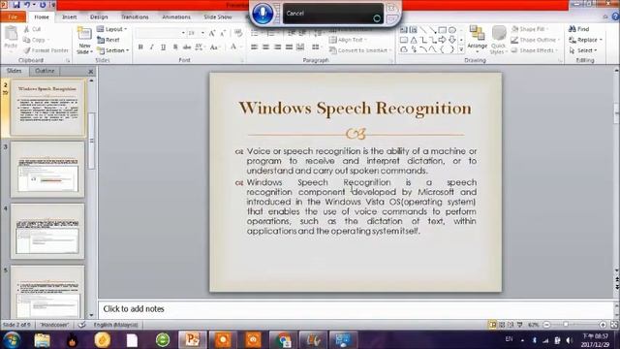The image size is (620, 349).
Task: Toggle Bold formatting
Action: click(x=140, y=48)
